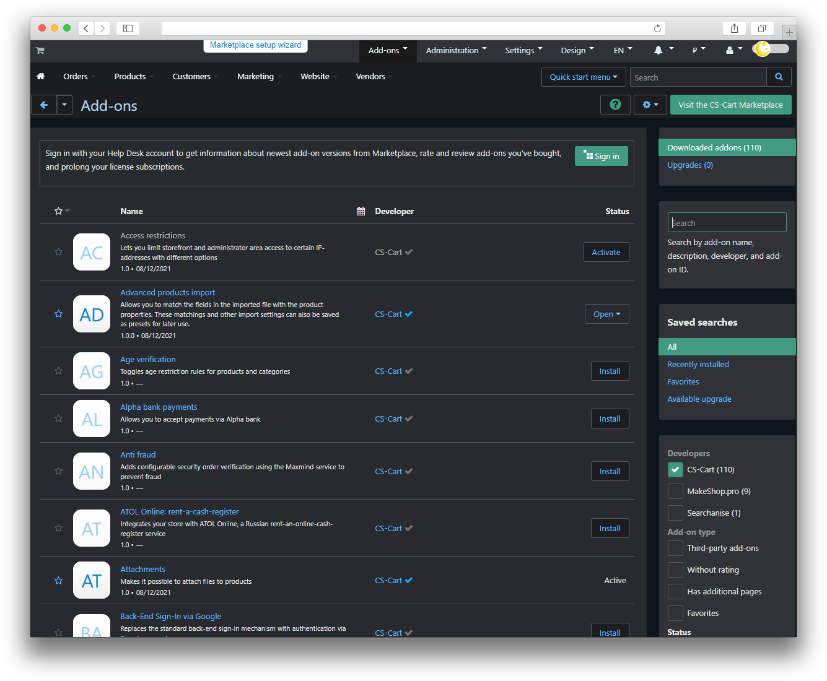Open the Customers menu

coord(195,77)
